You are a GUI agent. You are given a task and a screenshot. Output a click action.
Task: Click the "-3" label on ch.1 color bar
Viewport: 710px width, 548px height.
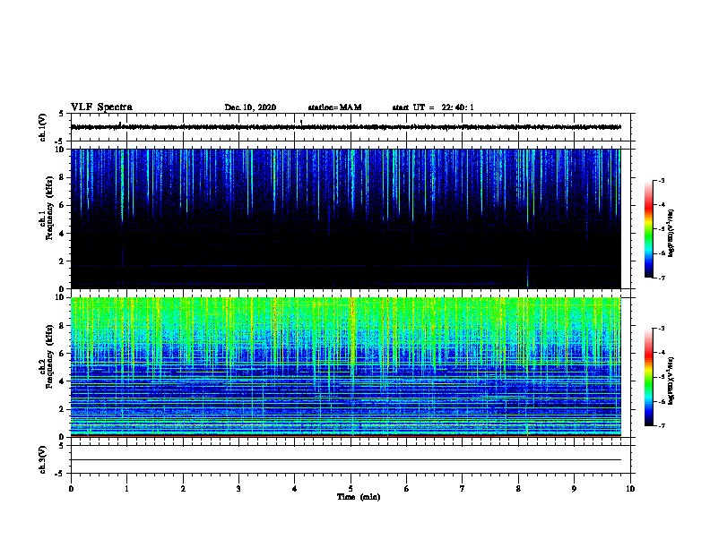tap(661, 180)
